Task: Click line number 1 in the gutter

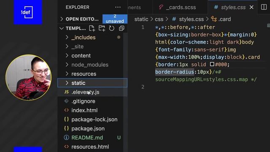Action: (143, 27)
